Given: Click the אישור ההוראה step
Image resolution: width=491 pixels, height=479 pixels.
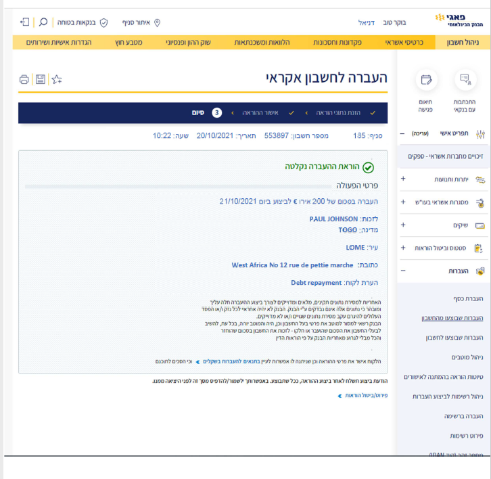Looking at the screenshot, I should coord(260,113).
